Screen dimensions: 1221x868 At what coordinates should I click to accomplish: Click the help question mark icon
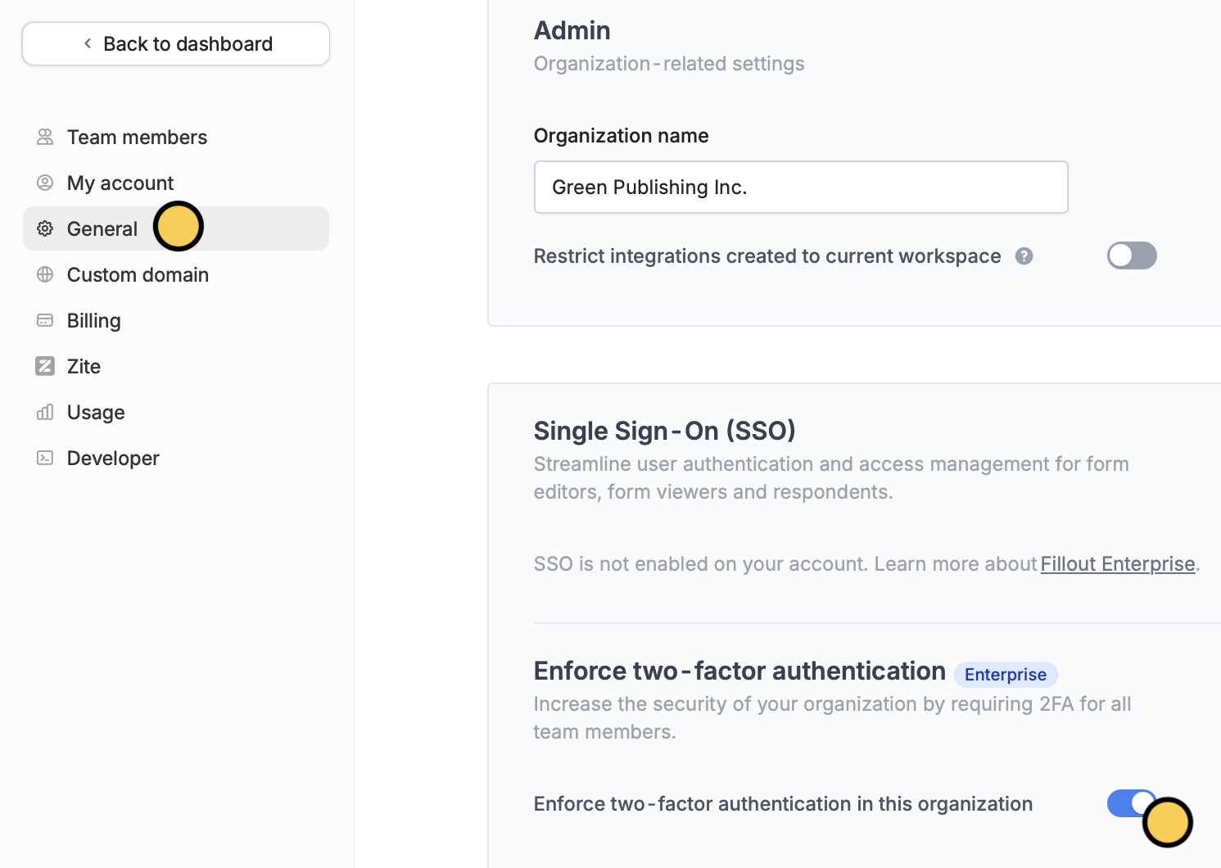(1024, 256)
